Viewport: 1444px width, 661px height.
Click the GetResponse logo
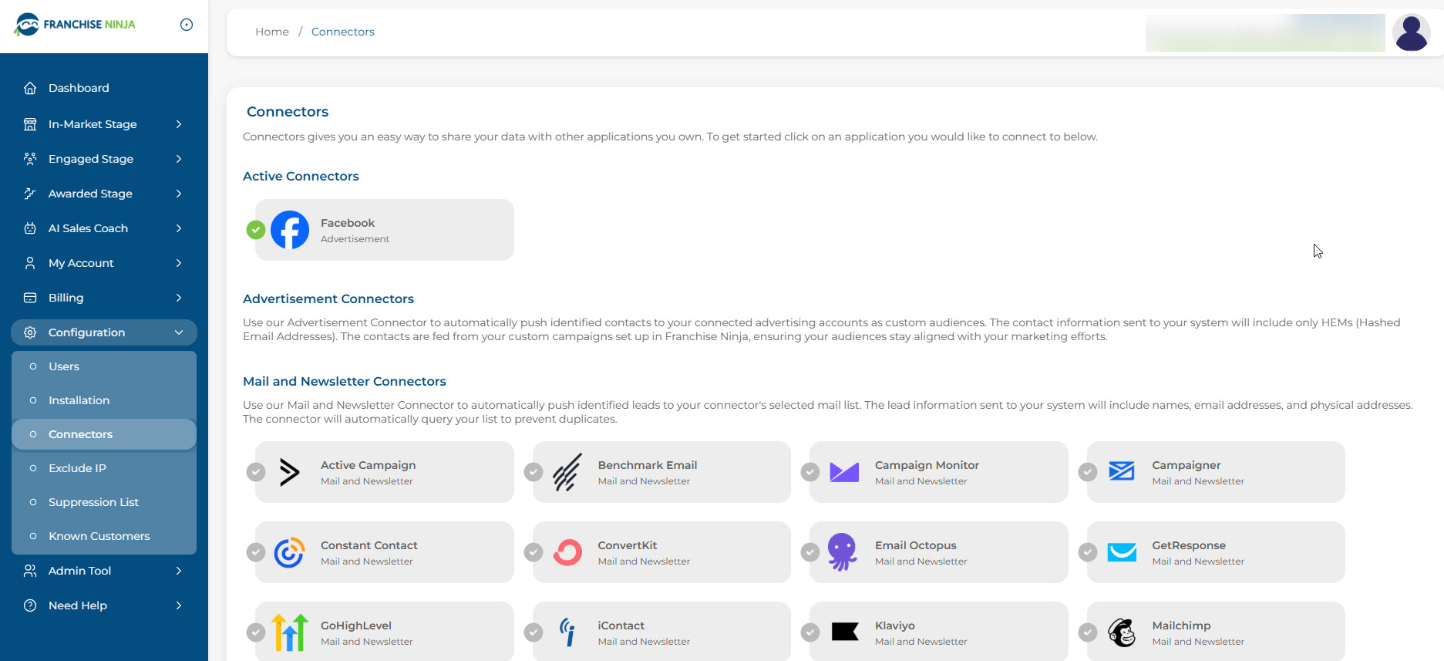[x=1122, y=552]
